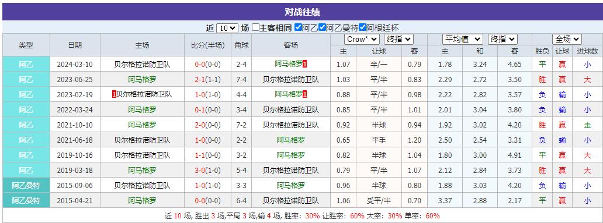Click away team 阿马格罗 in 2021-06-18 row
Screen dimensions: 603x223
291,140
